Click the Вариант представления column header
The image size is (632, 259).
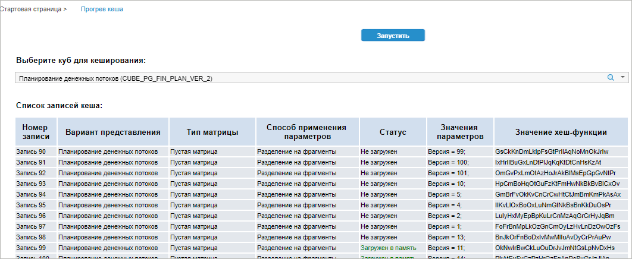113,132
